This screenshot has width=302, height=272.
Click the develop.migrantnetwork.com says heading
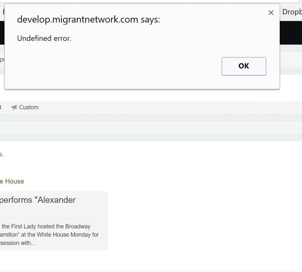tap(88, 20)
